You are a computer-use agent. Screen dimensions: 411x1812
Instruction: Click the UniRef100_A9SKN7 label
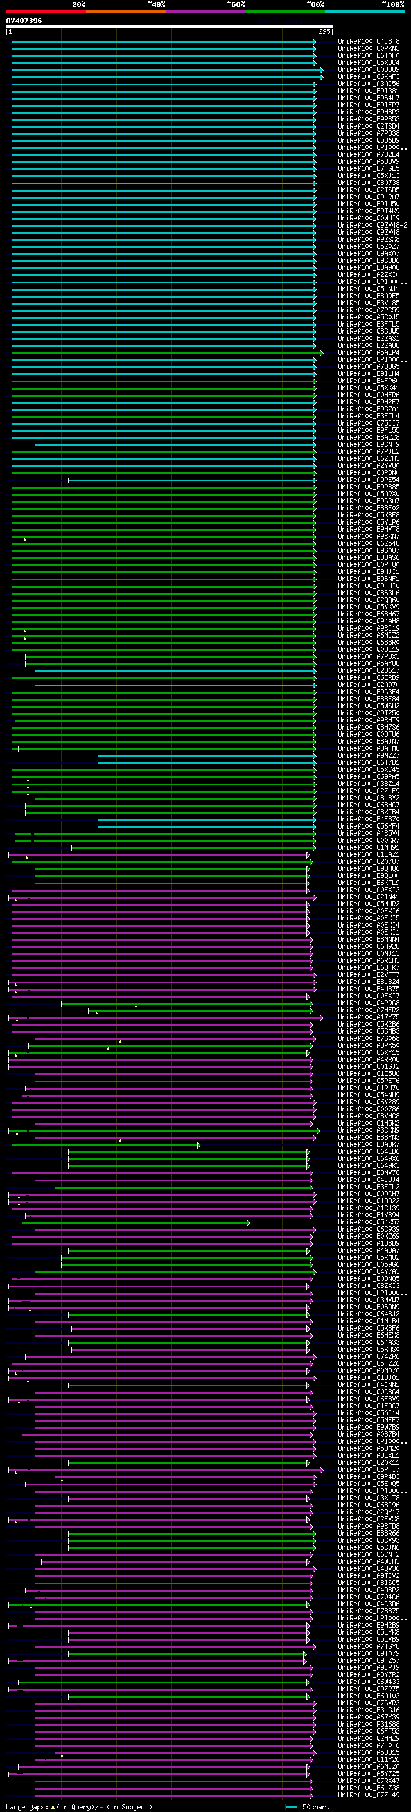point(369,536)
